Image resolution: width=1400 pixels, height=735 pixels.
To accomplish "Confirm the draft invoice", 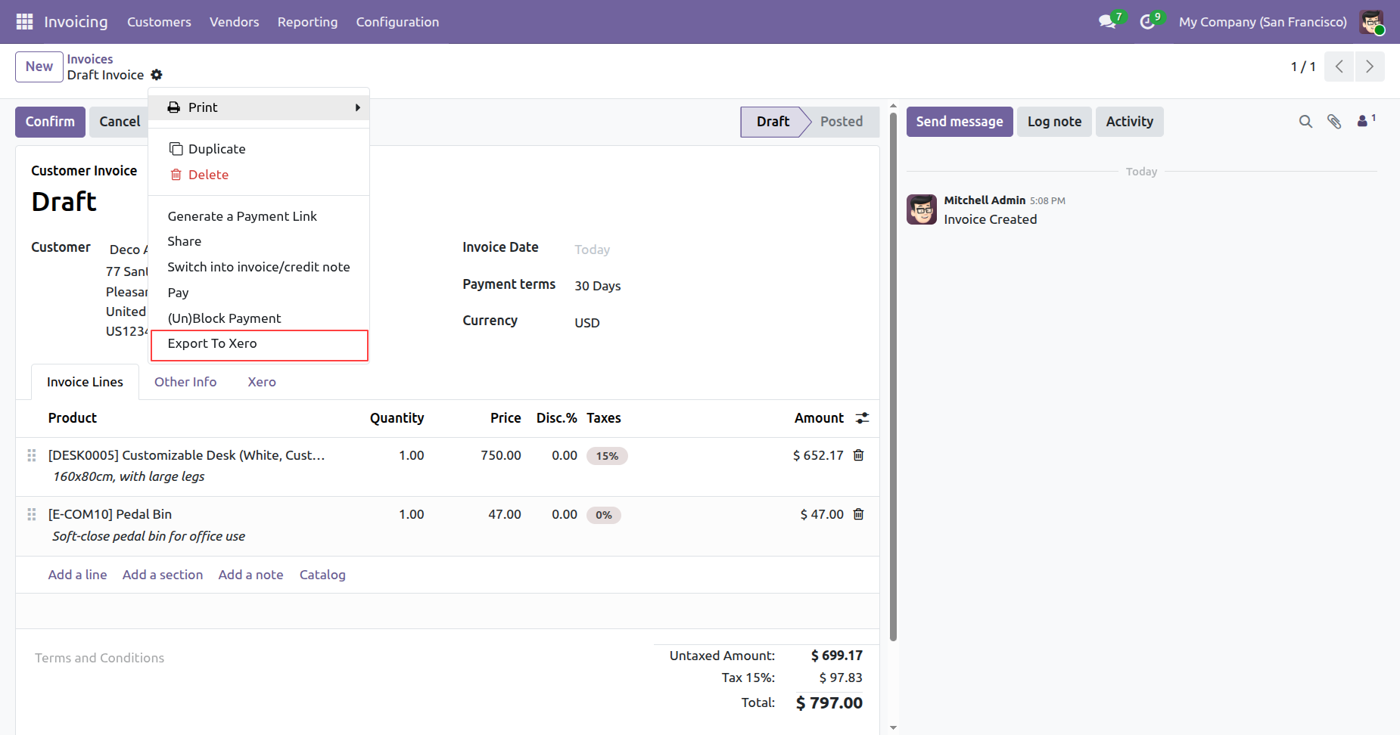I will pos(50,122).
